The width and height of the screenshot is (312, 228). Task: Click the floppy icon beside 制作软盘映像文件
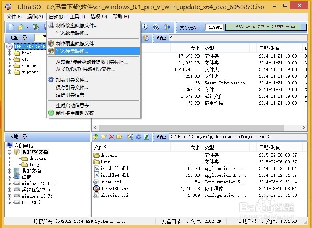[51, 26]
